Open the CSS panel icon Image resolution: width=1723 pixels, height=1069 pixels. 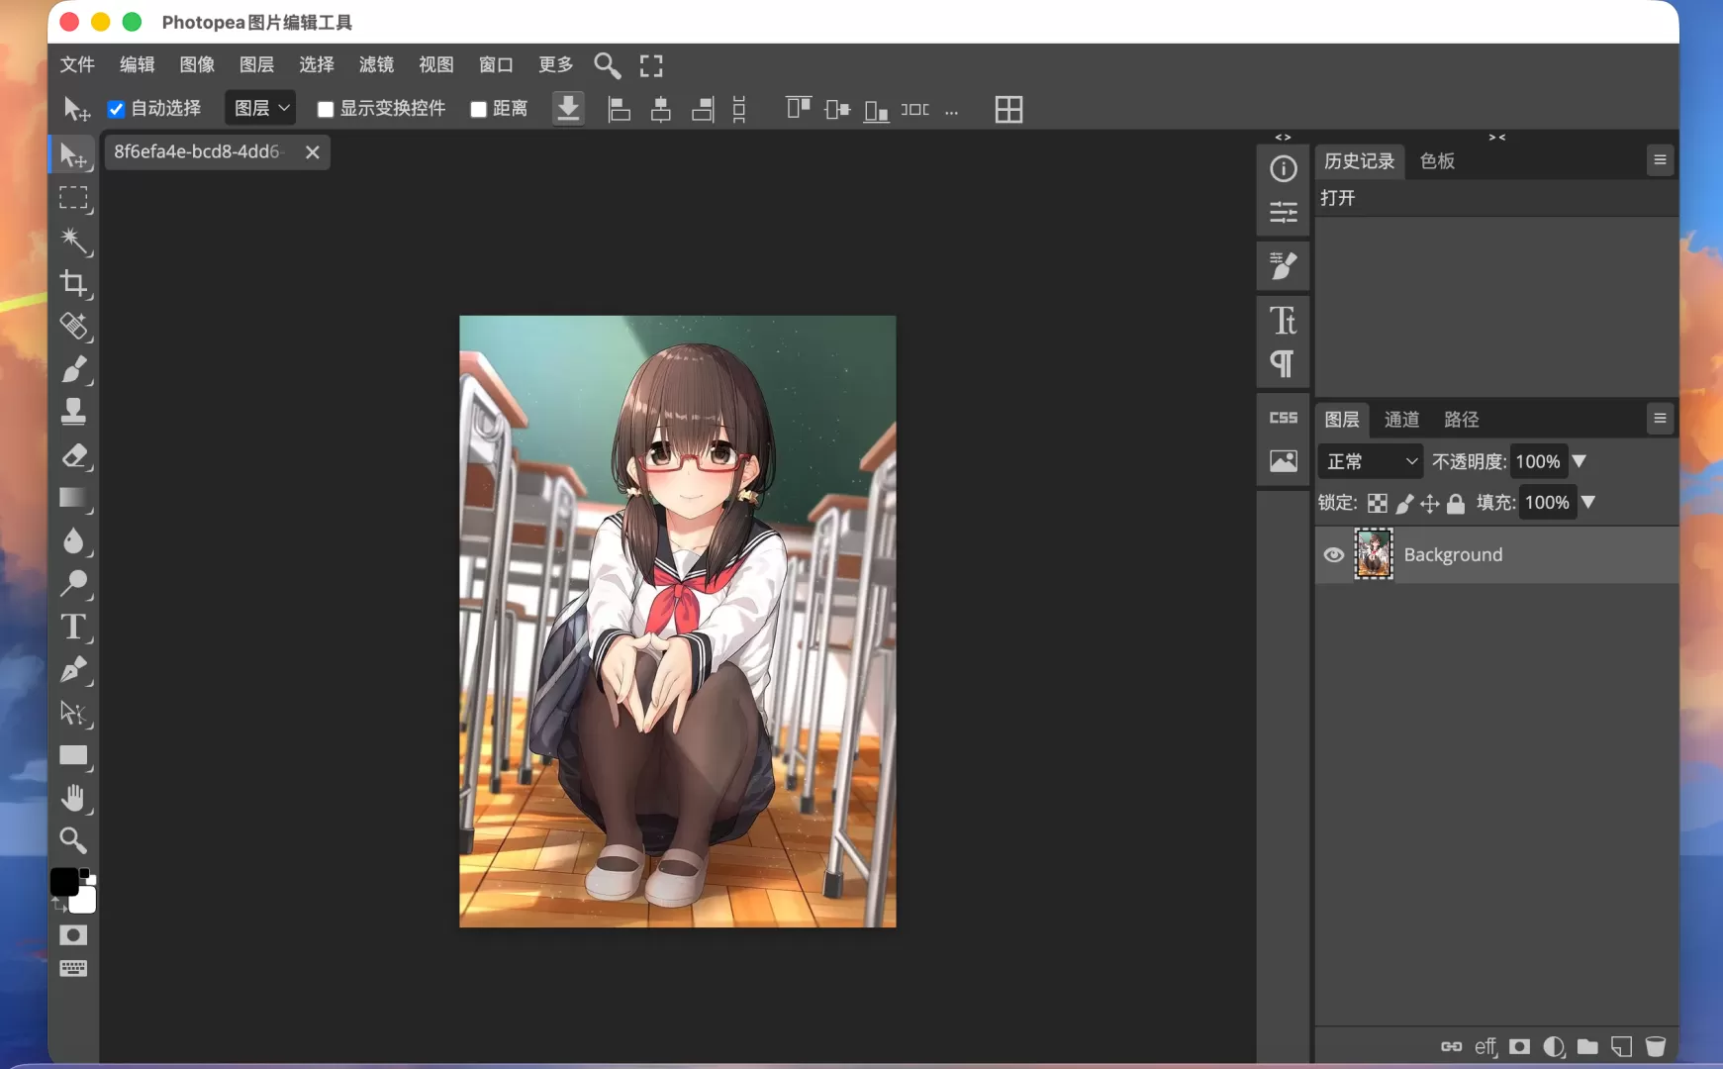1282,418
